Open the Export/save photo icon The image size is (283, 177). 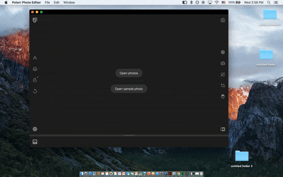tap(223, 20)
